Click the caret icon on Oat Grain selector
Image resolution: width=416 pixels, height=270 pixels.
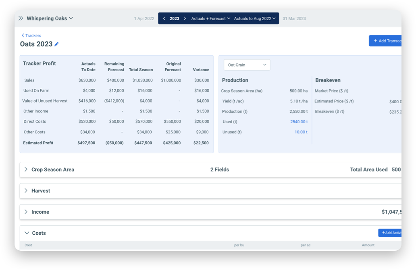point(265,65)
